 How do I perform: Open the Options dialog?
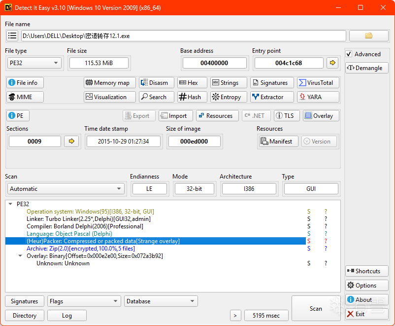point(367,286)
